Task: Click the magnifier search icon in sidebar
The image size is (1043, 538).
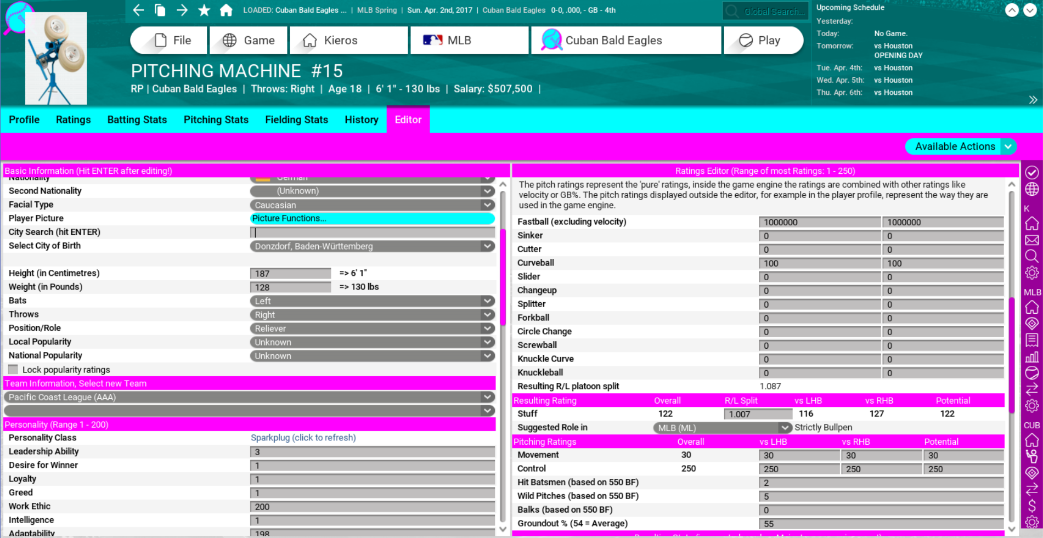Action: click(x=1031, y=256)
